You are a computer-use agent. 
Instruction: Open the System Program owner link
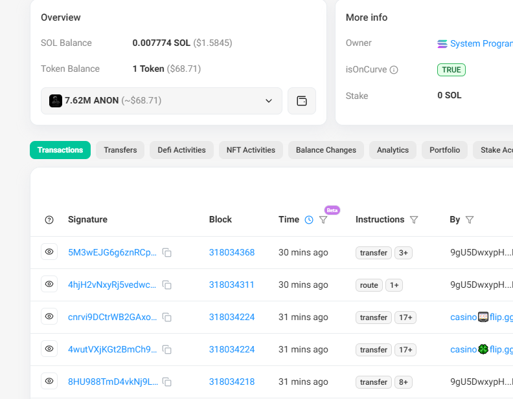coord(479,44)
